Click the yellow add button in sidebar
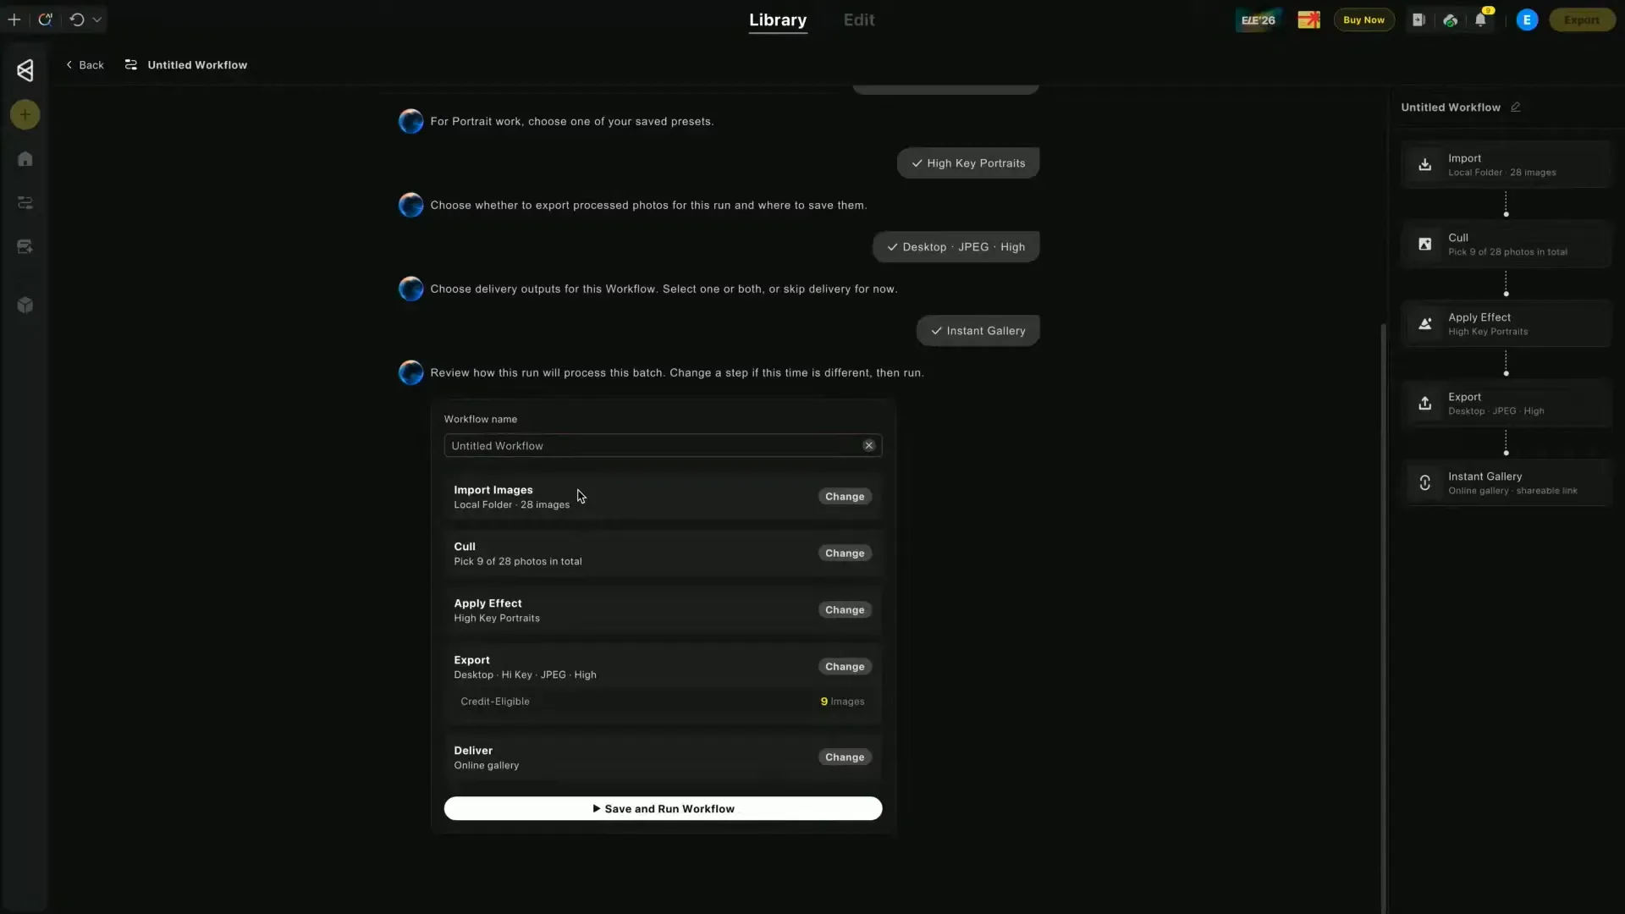The image size is (1625, 914). [x=25, y=114]
